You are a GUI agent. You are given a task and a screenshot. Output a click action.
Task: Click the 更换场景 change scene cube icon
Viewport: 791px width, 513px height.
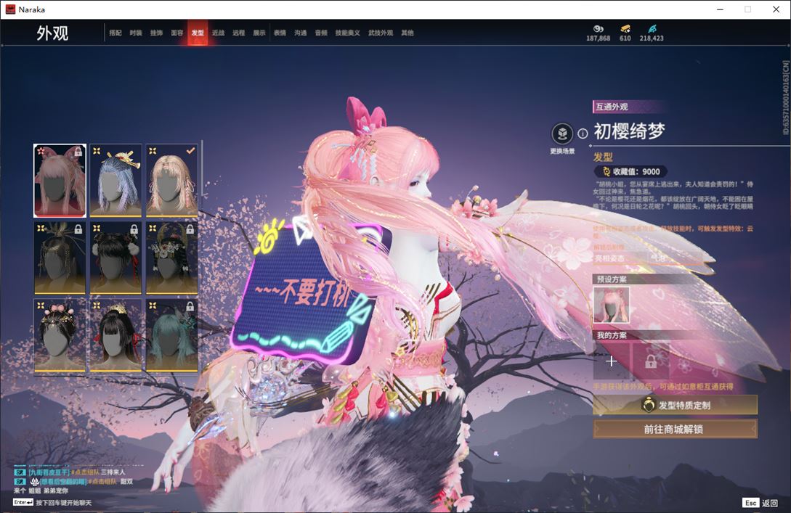point(562,134)
